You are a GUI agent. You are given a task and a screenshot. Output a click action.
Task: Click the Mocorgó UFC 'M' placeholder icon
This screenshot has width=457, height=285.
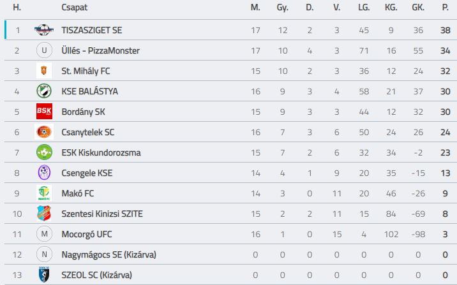[x=44, y=234]
